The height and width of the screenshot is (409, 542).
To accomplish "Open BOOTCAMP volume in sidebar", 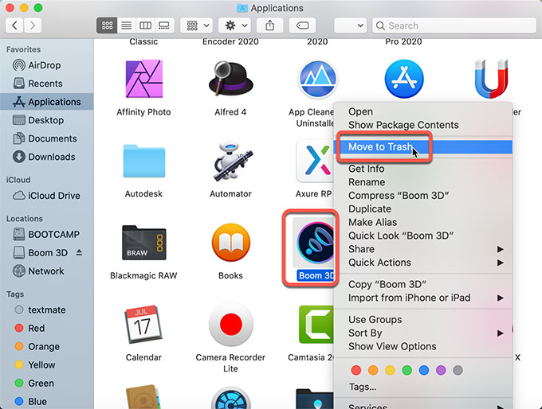I will coord(47,235).
